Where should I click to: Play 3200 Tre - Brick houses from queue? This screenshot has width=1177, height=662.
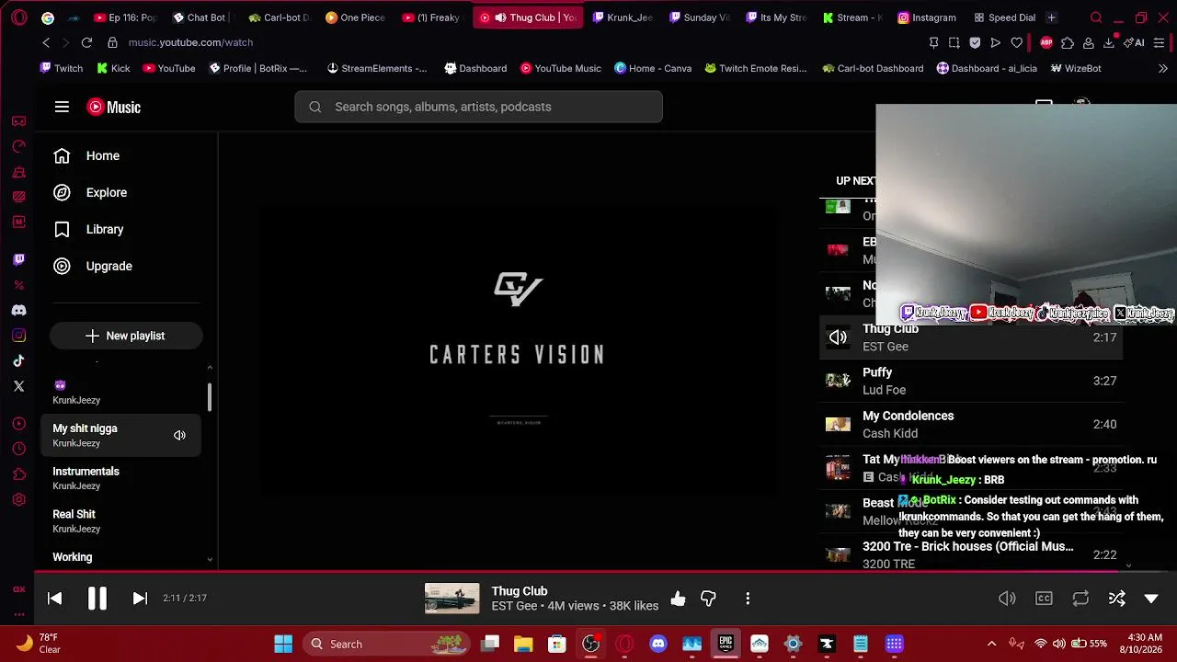click(971, 554)
